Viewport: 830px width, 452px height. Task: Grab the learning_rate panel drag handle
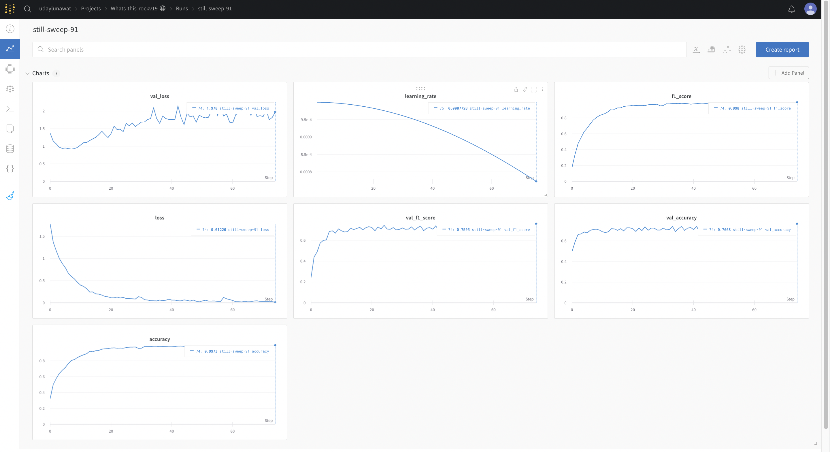pos(420,88)
